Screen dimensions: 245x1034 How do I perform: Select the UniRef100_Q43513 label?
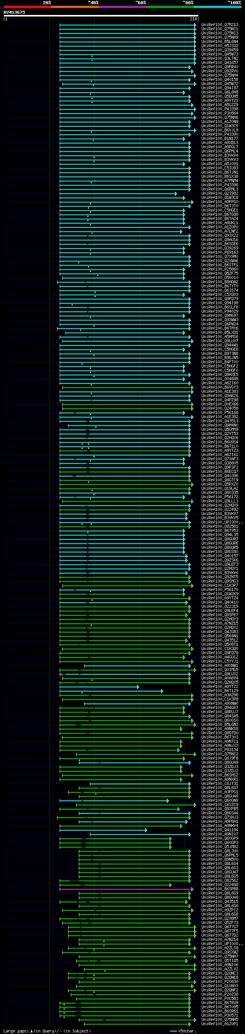220,421
